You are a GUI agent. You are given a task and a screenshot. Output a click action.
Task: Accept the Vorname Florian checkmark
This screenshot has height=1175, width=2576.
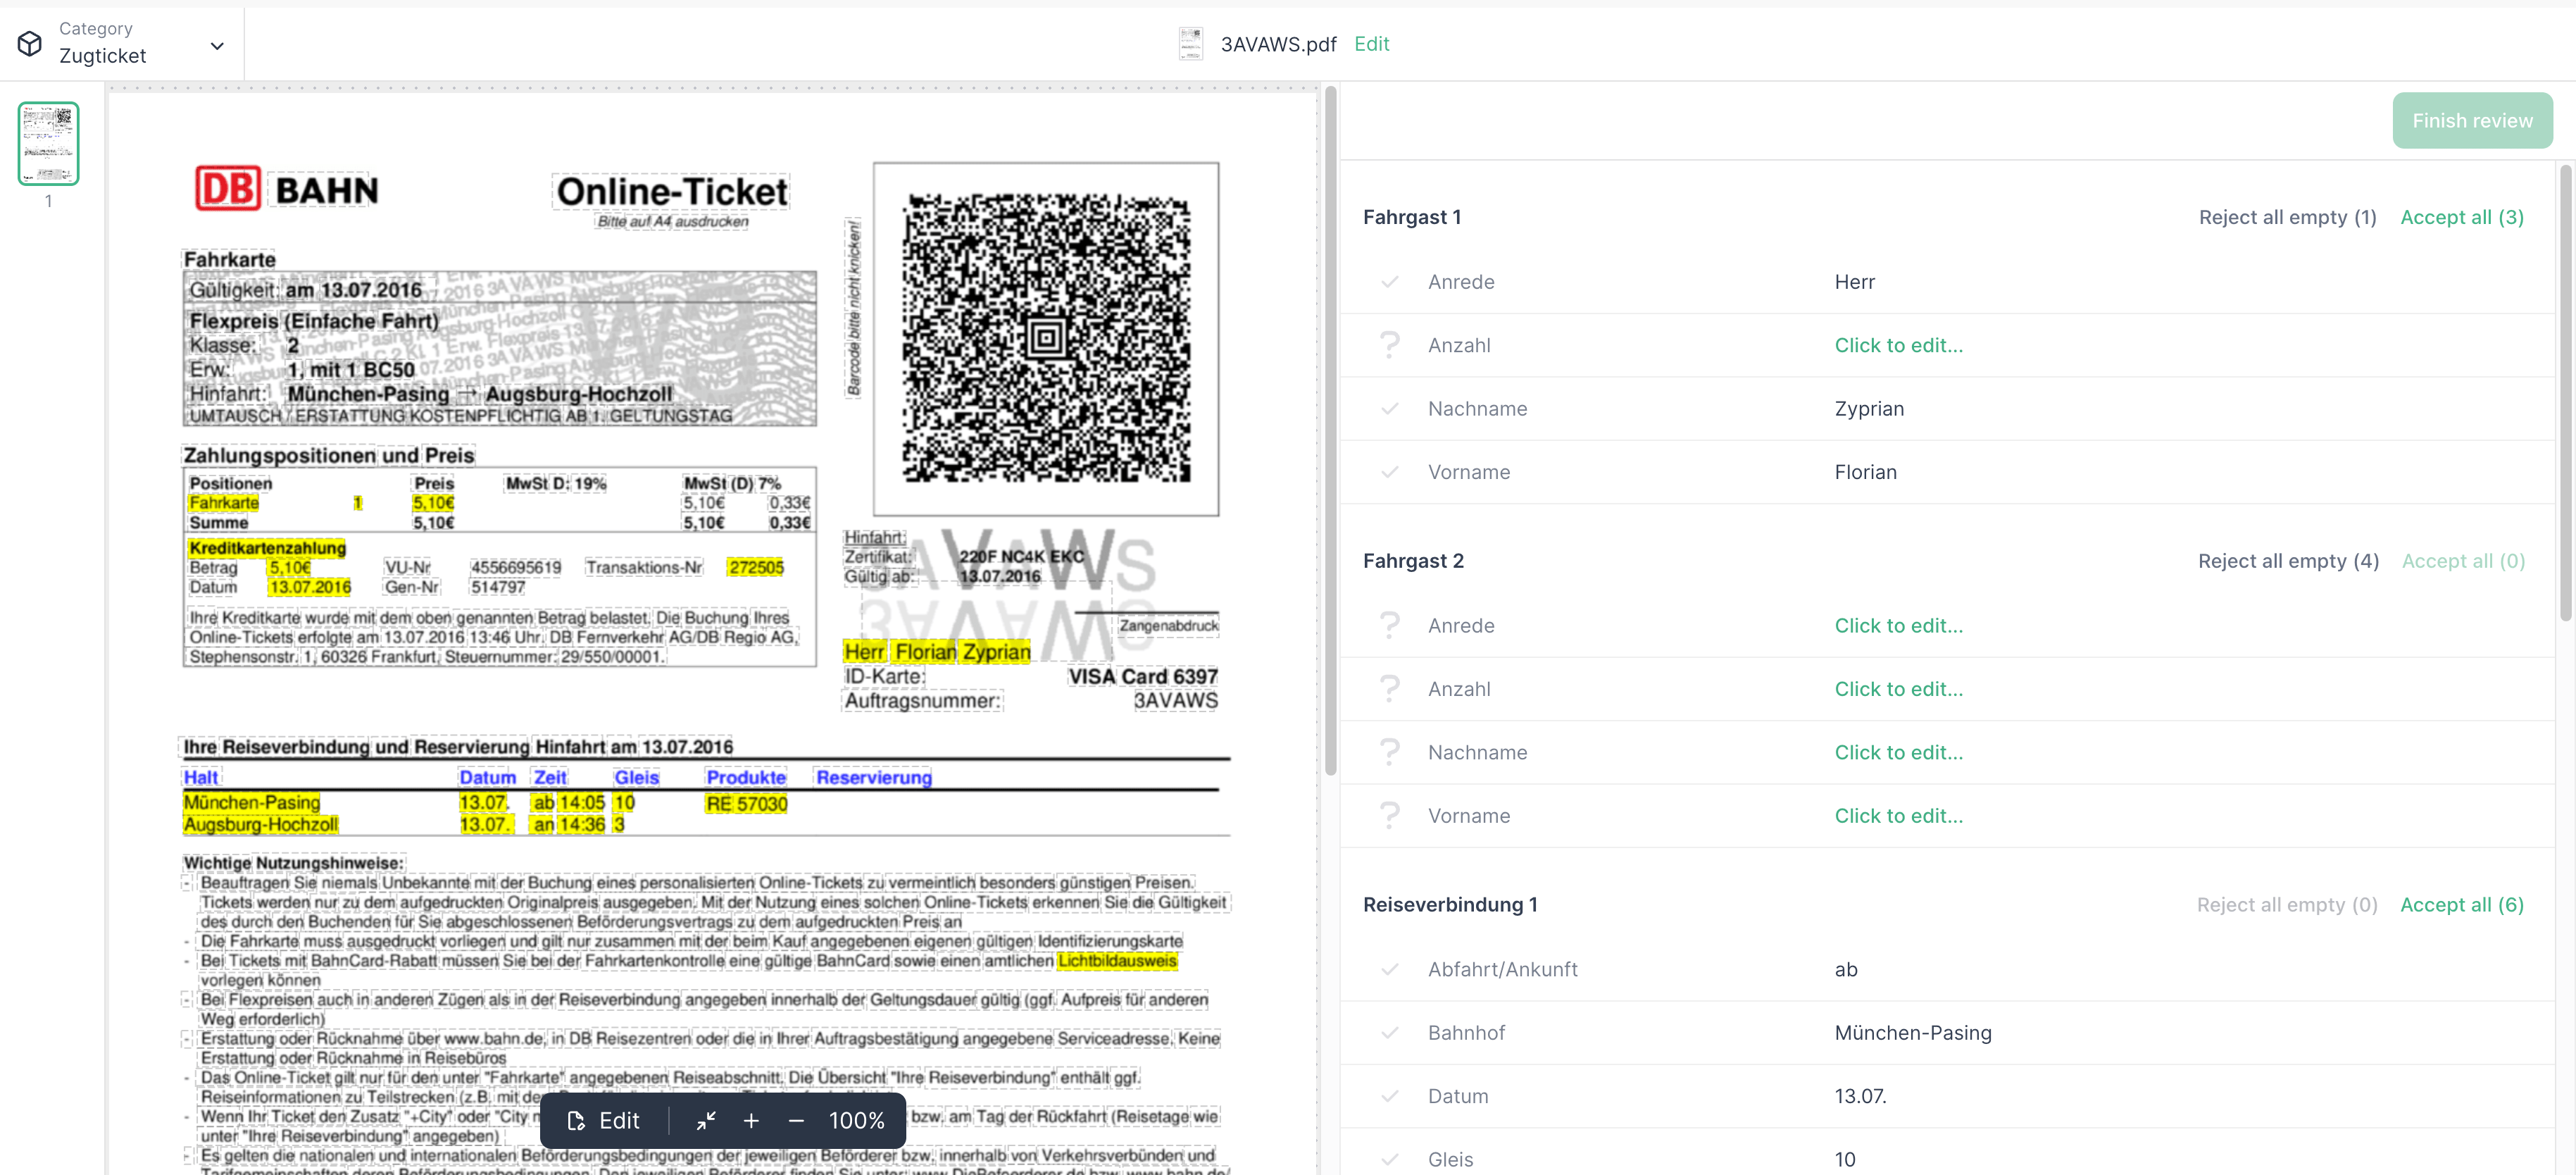pyautogui.click(x=1389, y=472)
